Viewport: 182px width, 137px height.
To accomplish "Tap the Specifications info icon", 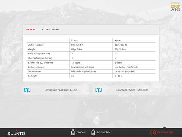I will 153,132.
